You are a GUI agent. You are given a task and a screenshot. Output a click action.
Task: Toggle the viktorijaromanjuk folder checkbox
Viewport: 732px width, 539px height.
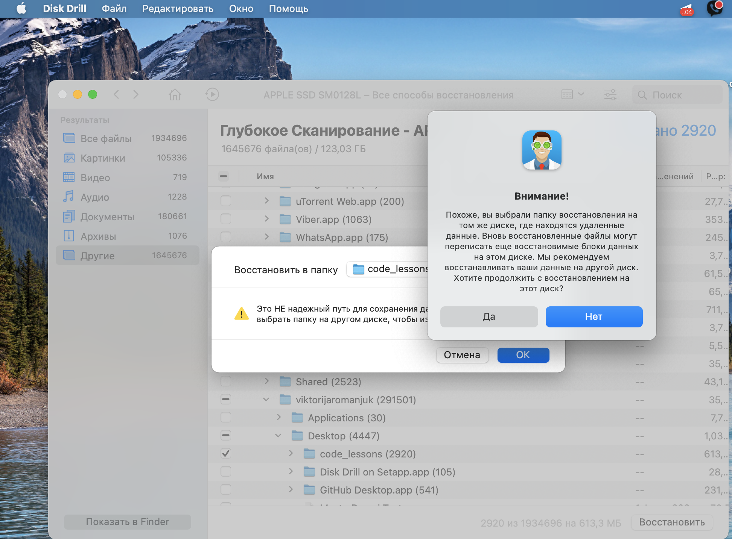pyautogui.click(x=226, y=399)
